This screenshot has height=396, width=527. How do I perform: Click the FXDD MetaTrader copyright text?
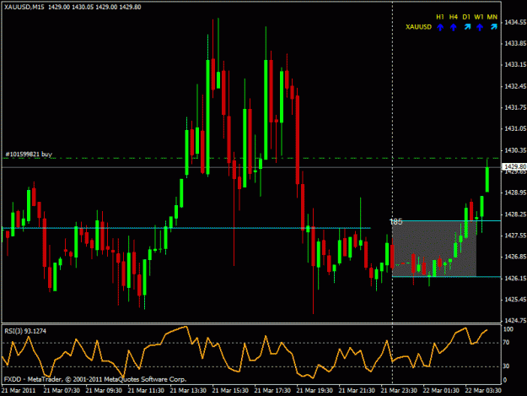(x=95, y=379)
